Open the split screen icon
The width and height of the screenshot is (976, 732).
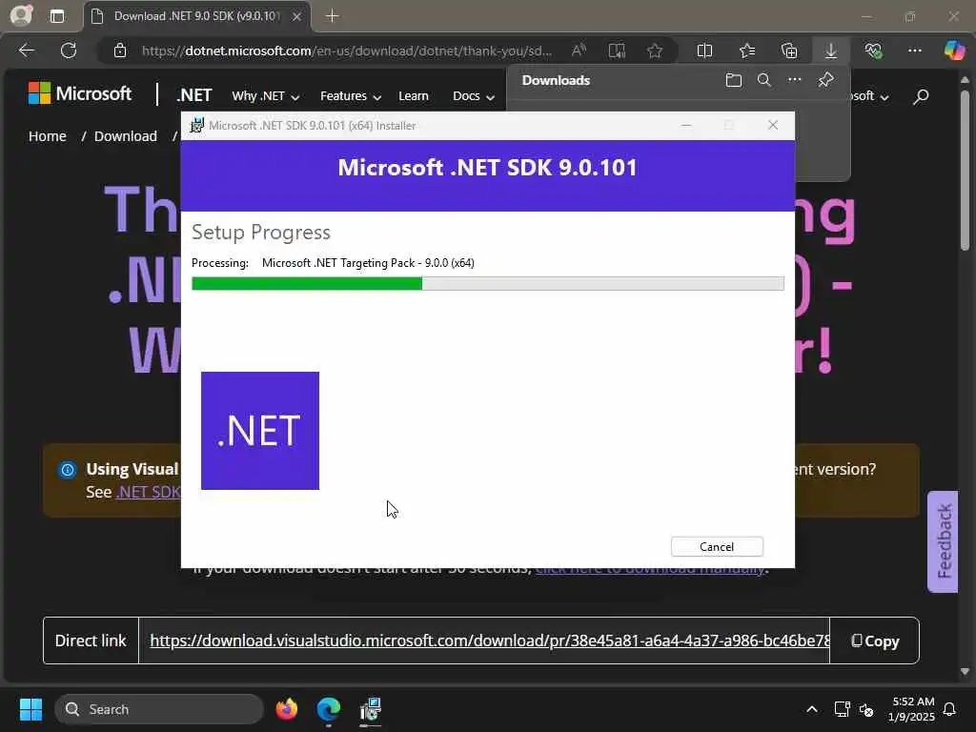click(x=704, y=51)
